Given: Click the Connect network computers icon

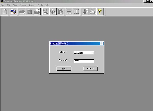Looking at the screenshot, I should [13, 11].
